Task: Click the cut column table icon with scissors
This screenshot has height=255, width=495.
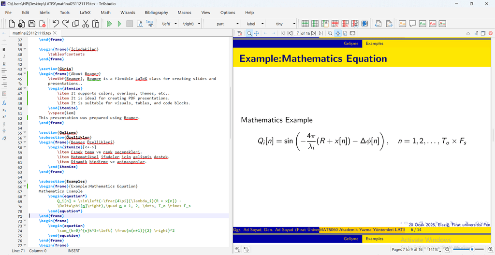Action: pyautogui.click(x=355, y=24)
